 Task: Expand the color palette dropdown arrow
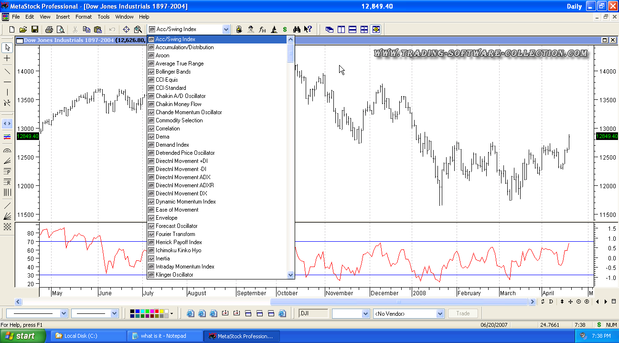click(171, 314)
